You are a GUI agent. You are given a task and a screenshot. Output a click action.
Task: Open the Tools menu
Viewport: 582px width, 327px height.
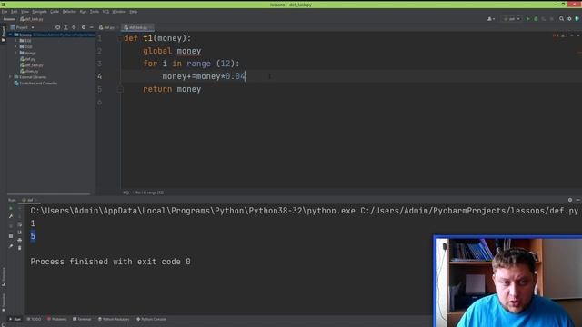click(95, 12)
